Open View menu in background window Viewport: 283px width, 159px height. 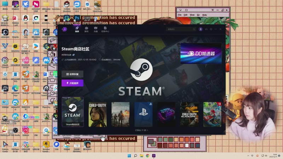coord(192,15)
